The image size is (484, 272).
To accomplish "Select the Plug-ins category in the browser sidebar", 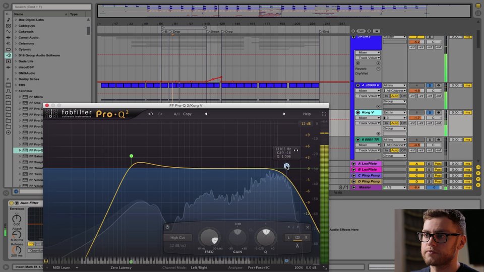I will pos(9,55).
